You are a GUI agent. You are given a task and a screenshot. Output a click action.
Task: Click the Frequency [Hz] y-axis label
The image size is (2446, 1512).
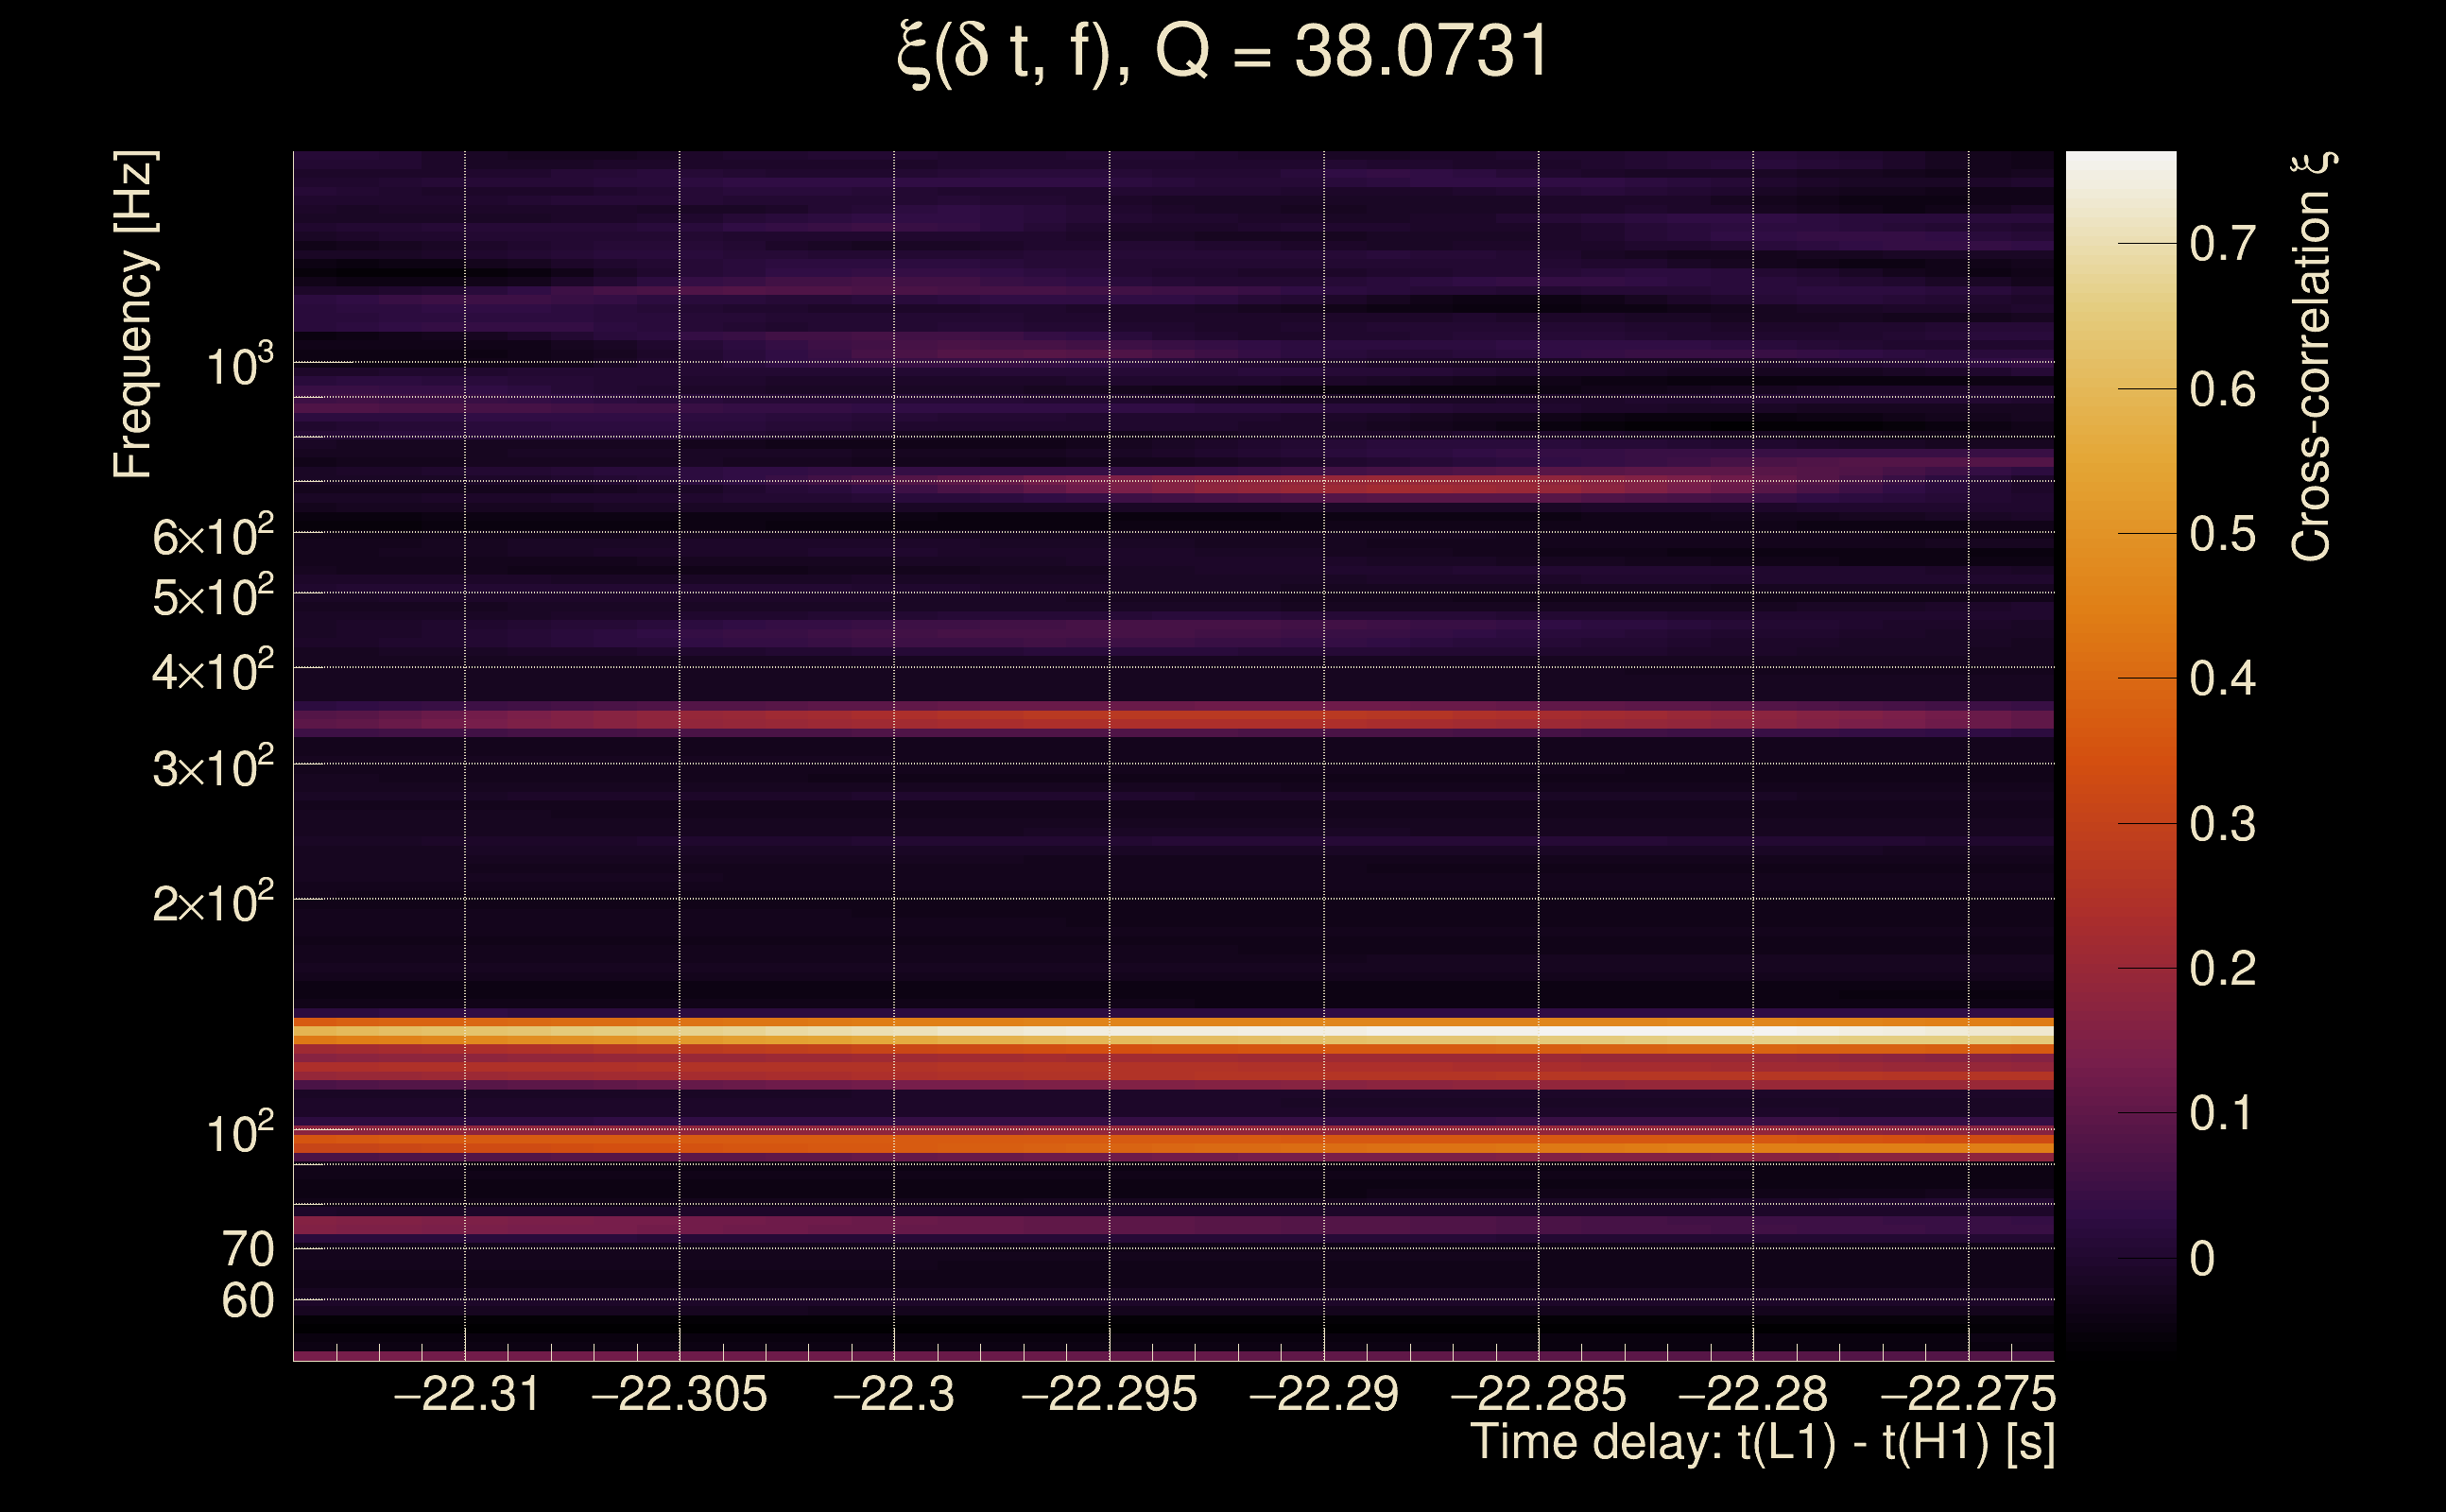pos(133,315)
